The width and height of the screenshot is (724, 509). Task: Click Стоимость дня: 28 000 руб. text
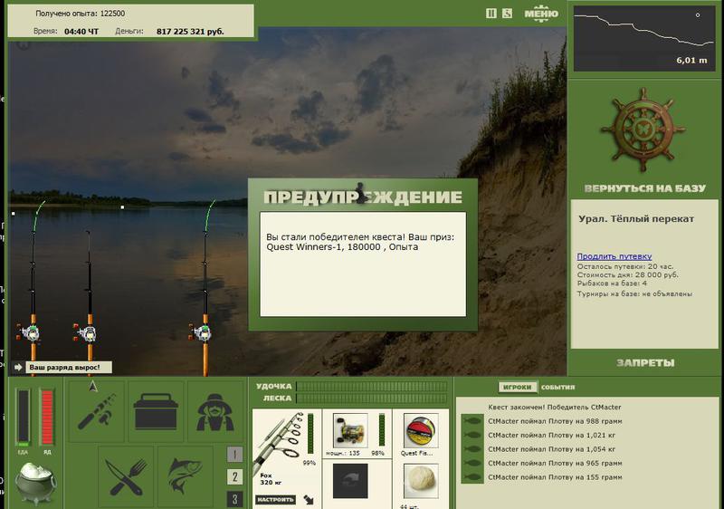point(627,274)
